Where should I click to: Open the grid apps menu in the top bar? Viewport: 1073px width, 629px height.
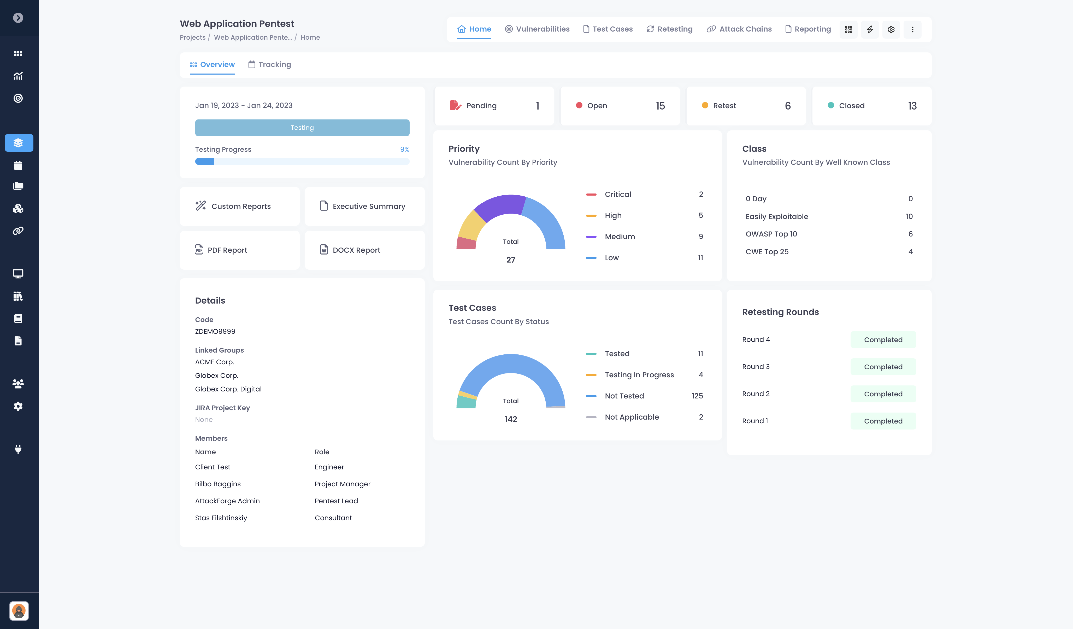point(848,29)
